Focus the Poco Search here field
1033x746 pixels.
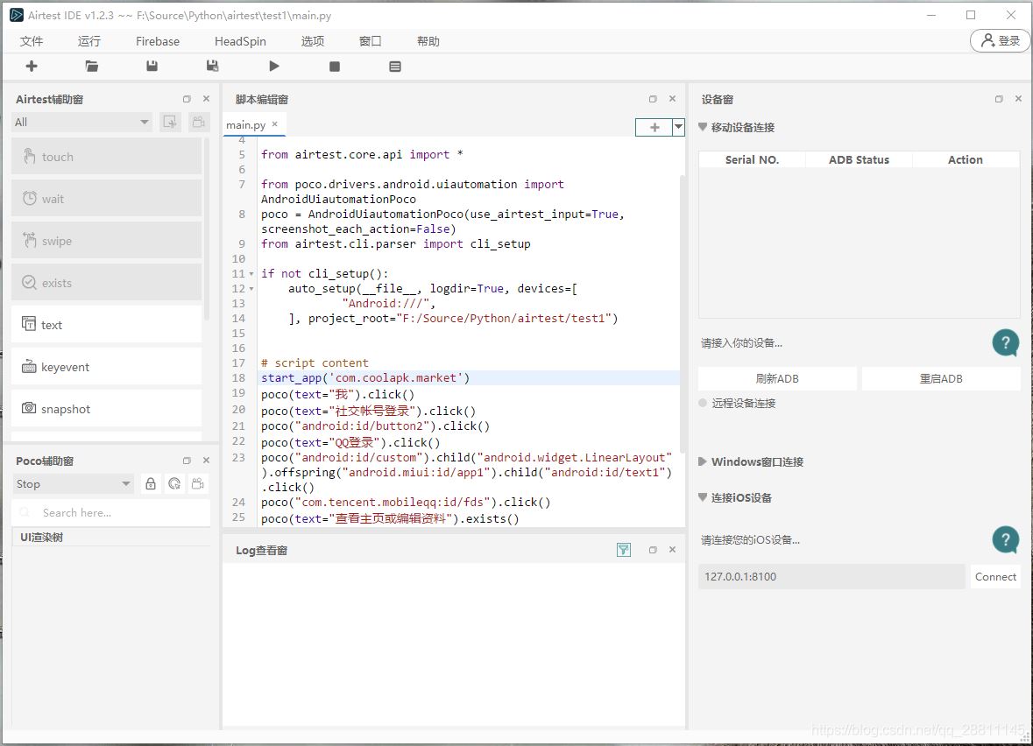pos(110,512)
